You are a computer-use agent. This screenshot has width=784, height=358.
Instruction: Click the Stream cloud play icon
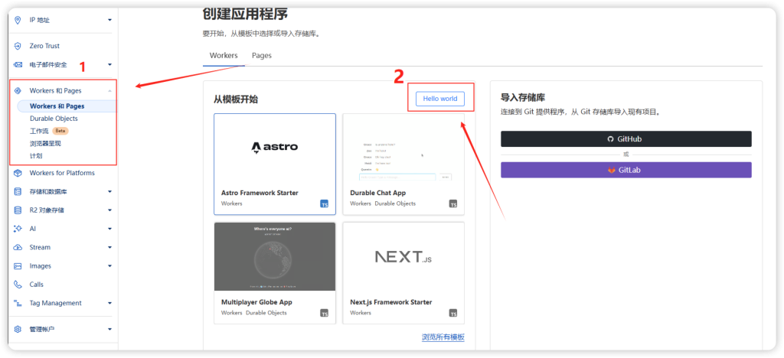18,247
